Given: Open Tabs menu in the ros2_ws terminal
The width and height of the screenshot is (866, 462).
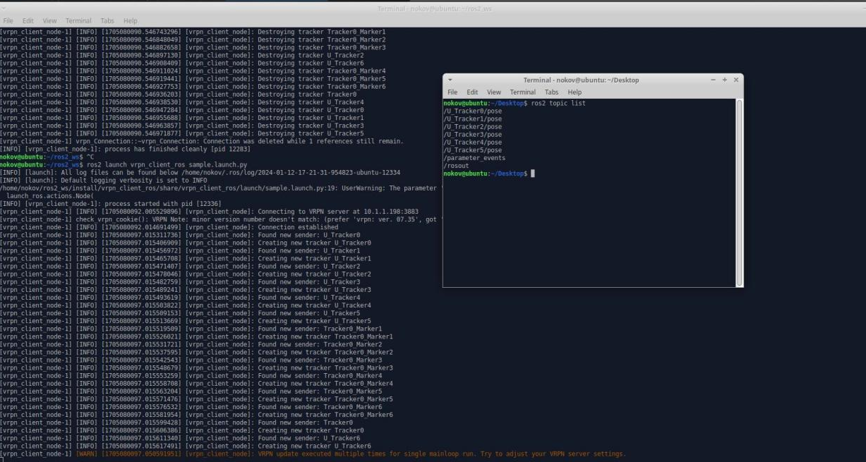Looking at the screenshot, I should [107, 21].
